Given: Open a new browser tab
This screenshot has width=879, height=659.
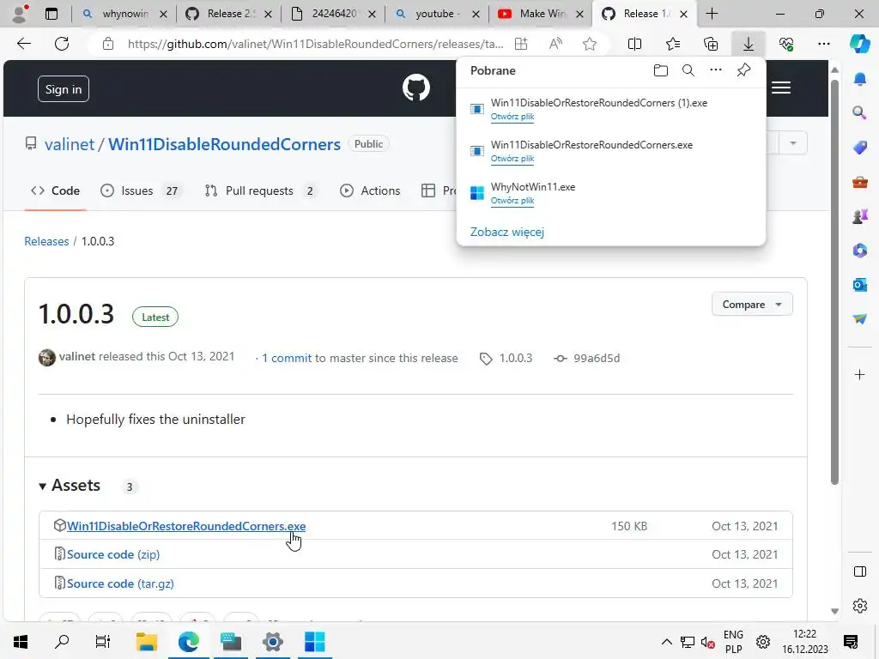Looking at the screenshot, I should click(712, 14).
